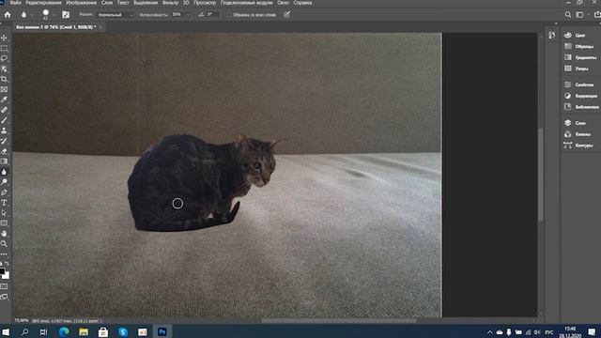Viewport: 601px width, 338px height.
Task: Select the Type tool
Action: (4, 203)
